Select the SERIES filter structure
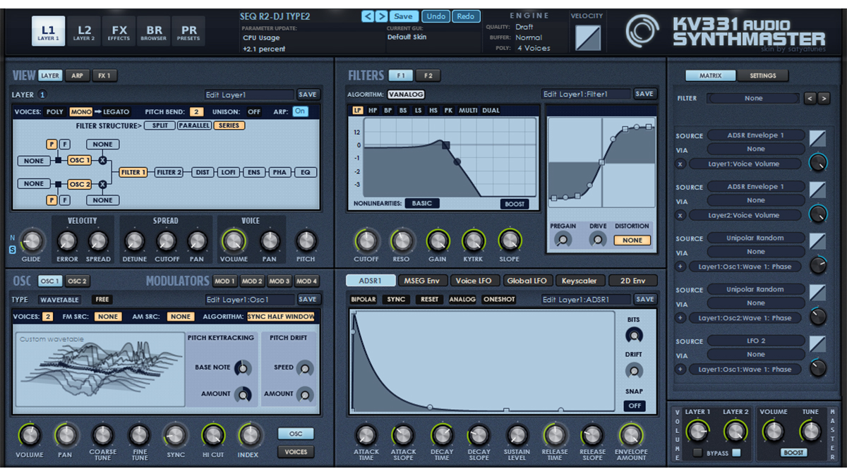The image size is (847, 476). pyautogui.click(x=229, y=126)
